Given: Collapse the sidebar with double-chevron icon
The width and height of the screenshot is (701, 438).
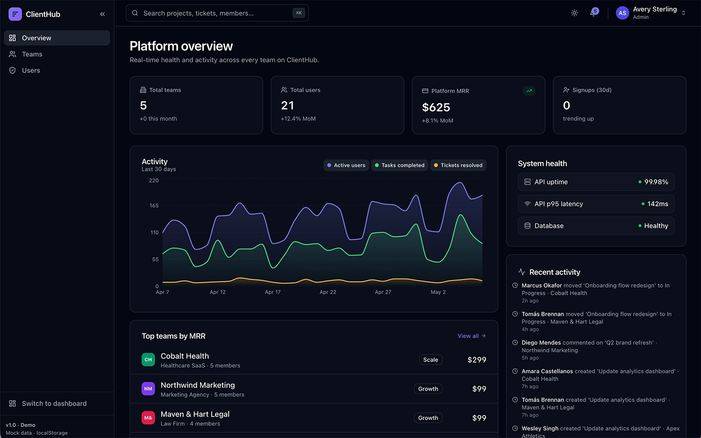Looking at the screenshot, I should pos(103,14).
